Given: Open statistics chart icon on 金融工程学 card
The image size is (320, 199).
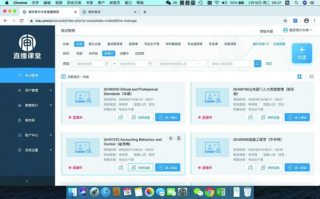Looking at the screenshot, I should [250, 168].
